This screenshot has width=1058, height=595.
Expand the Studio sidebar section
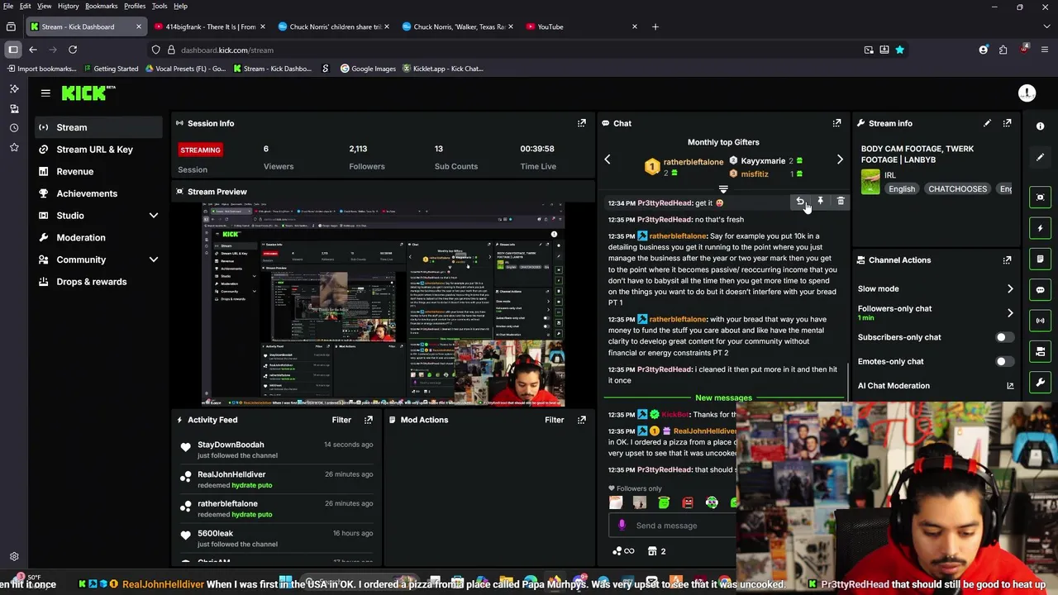[x=153, y=216]
